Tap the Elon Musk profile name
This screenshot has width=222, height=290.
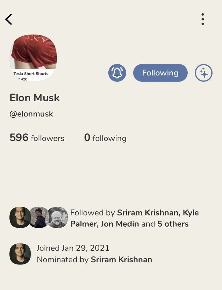tap(35, 98)
